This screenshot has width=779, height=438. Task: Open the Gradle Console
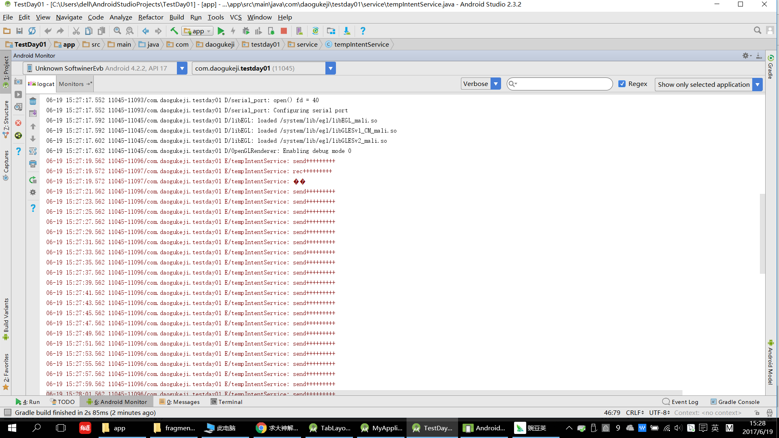click(x=735, y=402)
